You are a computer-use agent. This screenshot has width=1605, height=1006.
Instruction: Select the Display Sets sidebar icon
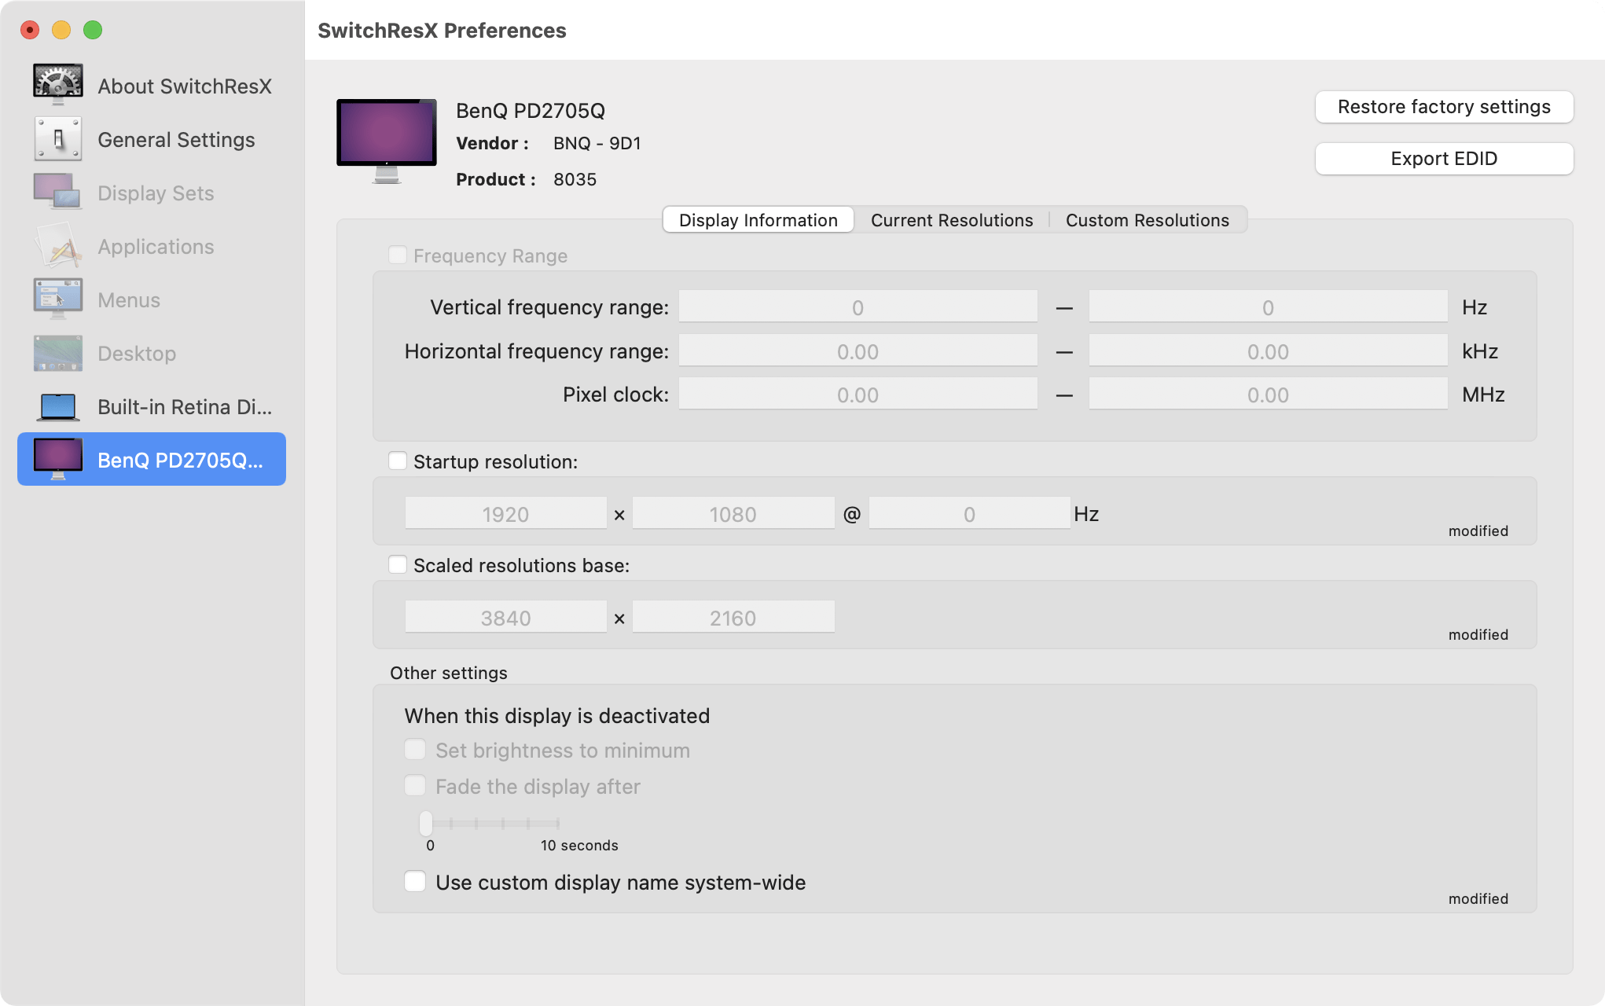pyautogui.click(x=57, y=192)
